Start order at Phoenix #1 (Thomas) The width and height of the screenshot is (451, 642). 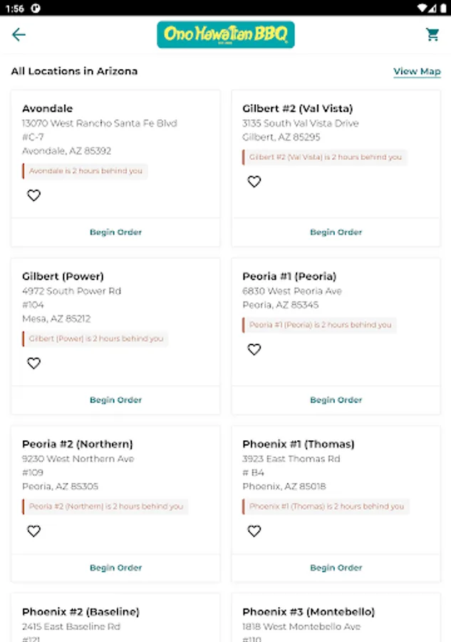(336, 568)
